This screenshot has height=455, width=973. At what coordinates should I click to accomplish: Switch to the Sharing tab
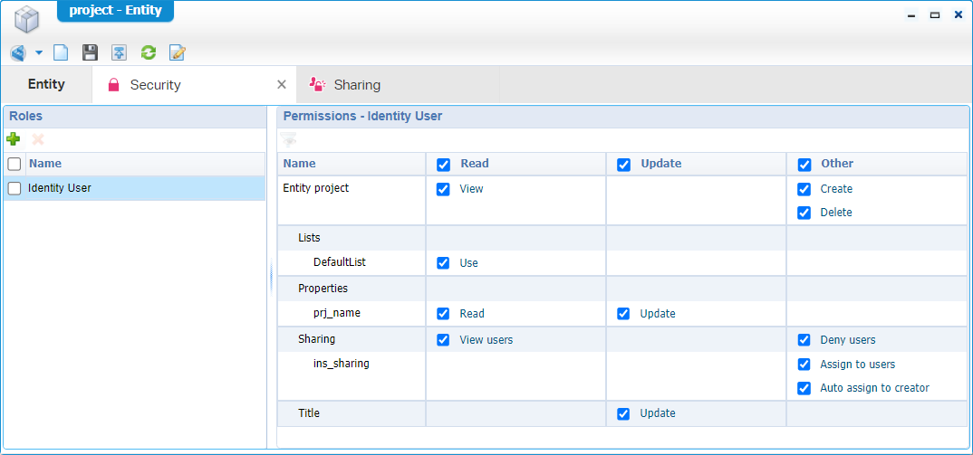(x=356, y=85)
